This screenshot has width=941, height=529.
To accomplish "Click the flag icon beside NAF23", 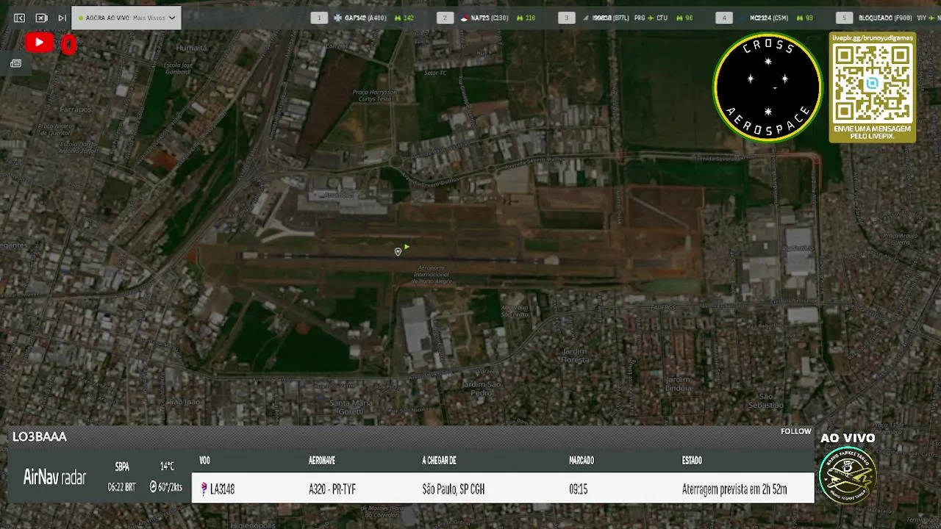I will 464,18.
